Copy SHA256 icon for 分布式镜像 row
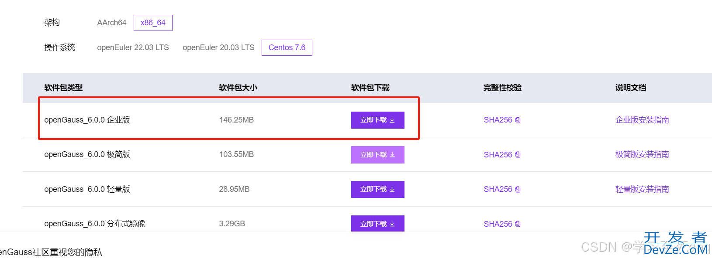Screen dimensions: 712x259 pyautogui.click(x=518, y=224)
